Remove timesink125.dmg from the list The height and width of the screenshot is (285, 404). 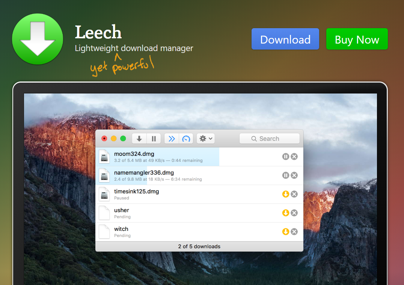[294, 194]
